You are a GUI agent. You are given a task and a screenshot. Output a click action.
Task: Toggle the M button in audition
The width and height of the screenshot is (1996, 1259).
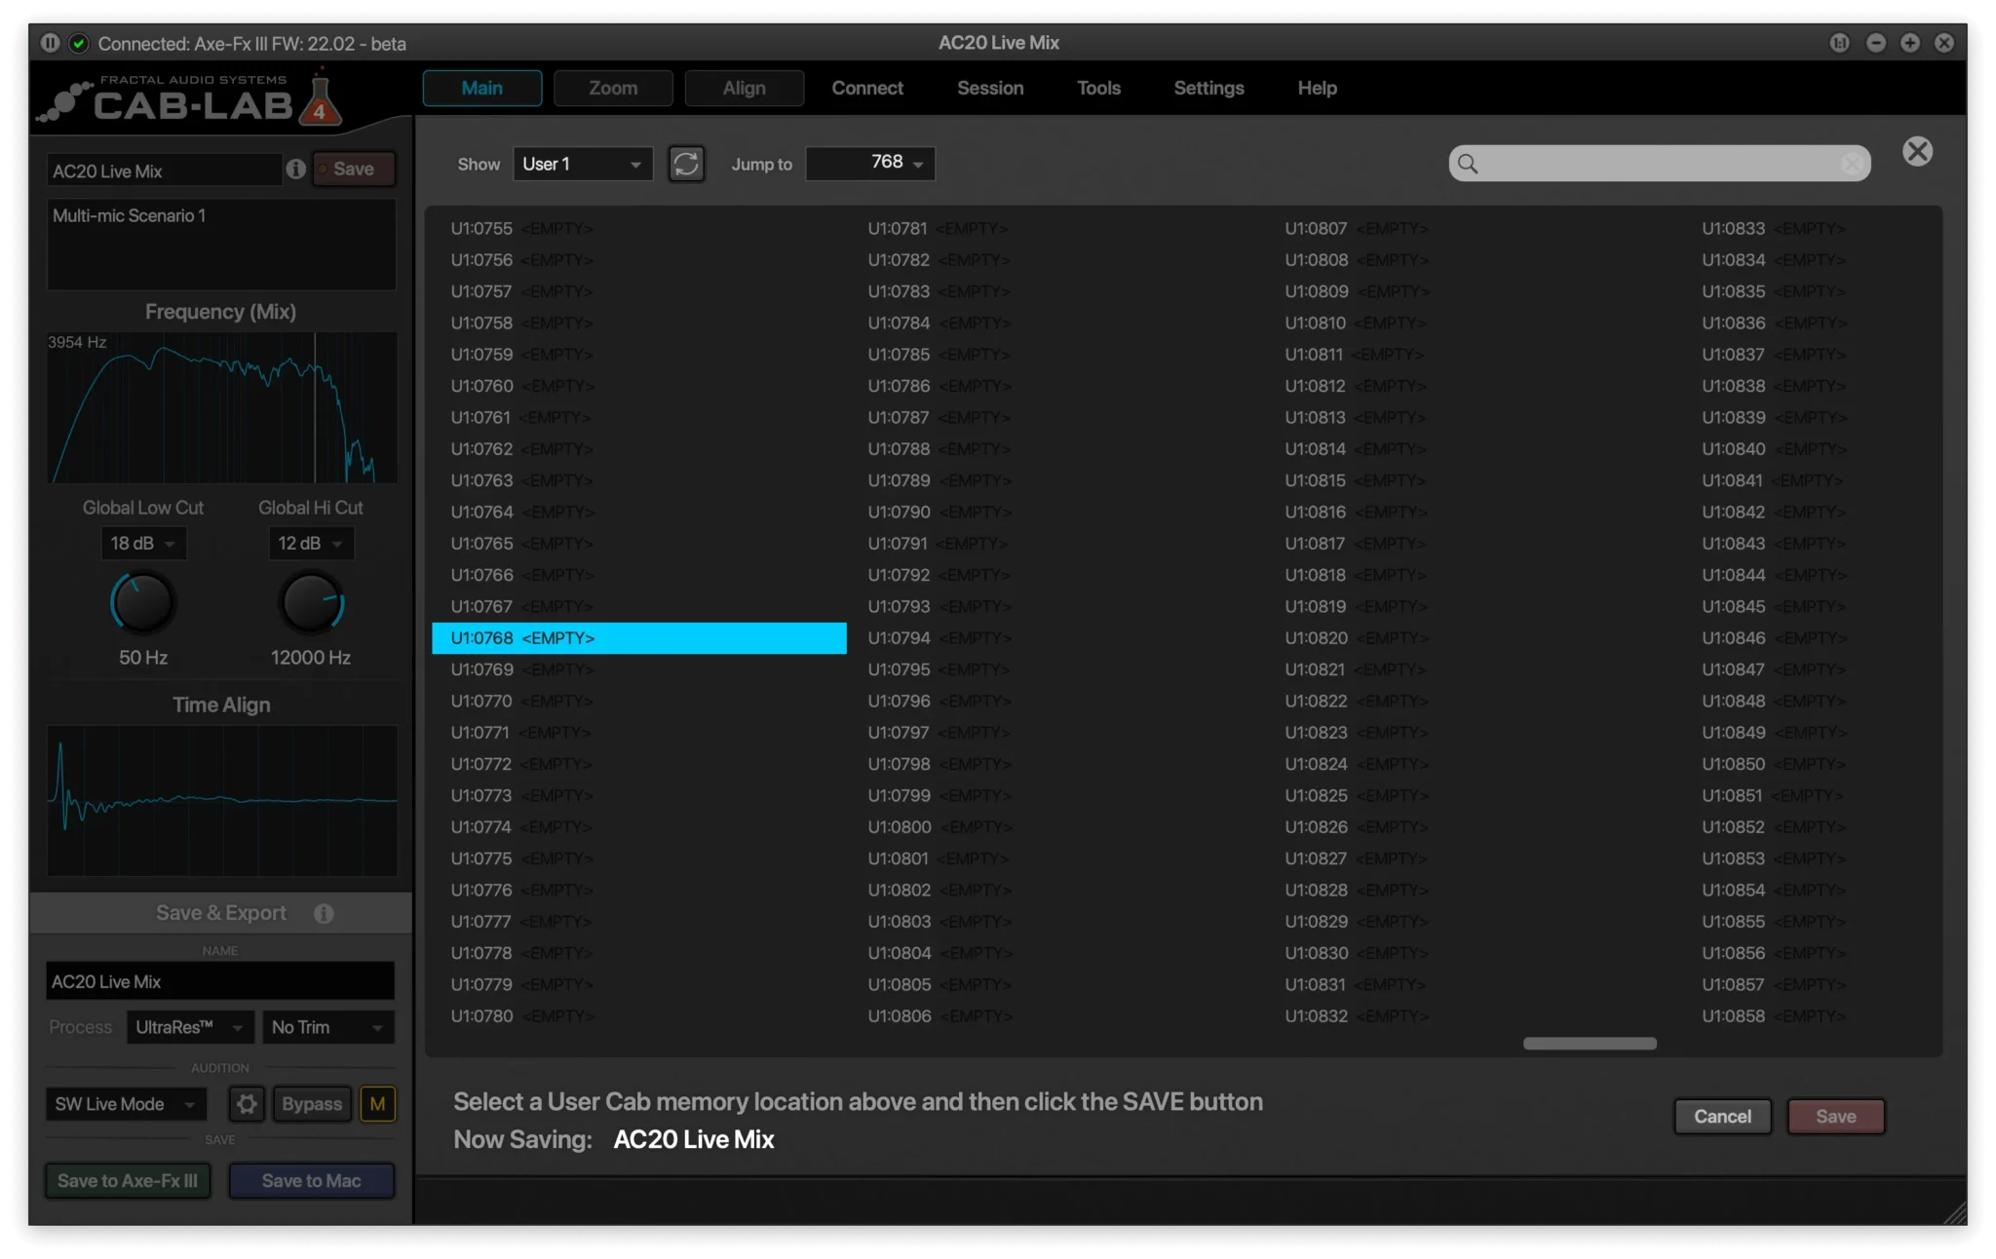pyautogui.click(x=377, y=1104)
